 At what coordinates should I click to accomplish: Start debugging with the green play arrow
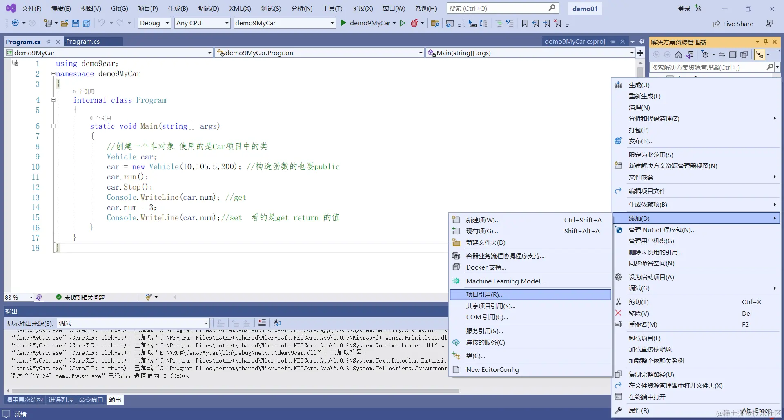tap(343, 23)
